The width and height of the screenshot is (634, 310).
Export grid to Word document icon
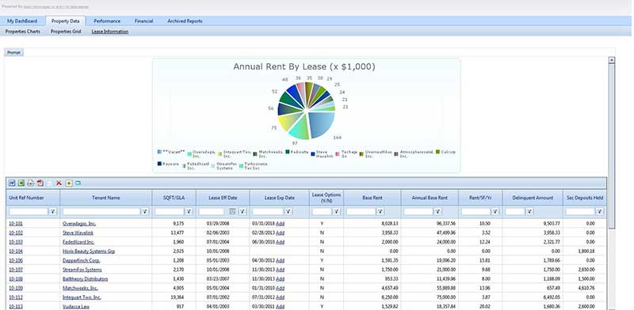(x=12, y=183)
